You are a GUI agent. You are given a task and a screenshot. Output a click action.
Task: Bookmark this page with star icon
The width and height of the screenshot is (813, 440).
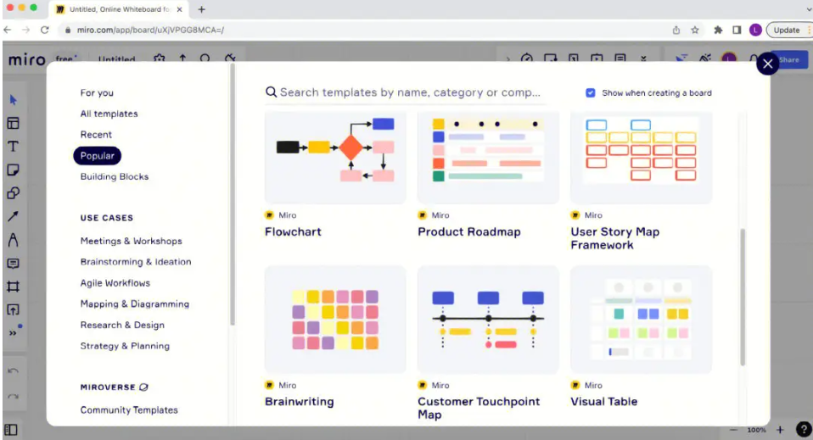pyautogui.click(x=695, y=30)
